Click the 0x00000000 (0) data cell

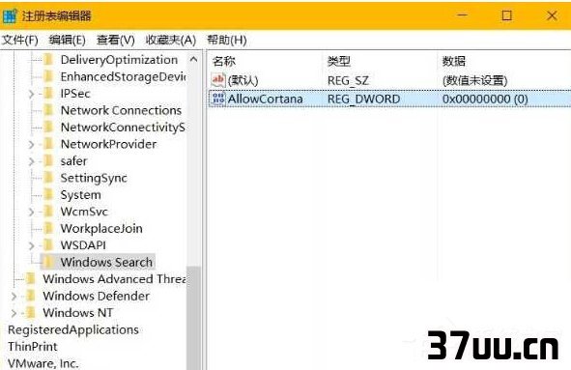click(x=485, y=99)
